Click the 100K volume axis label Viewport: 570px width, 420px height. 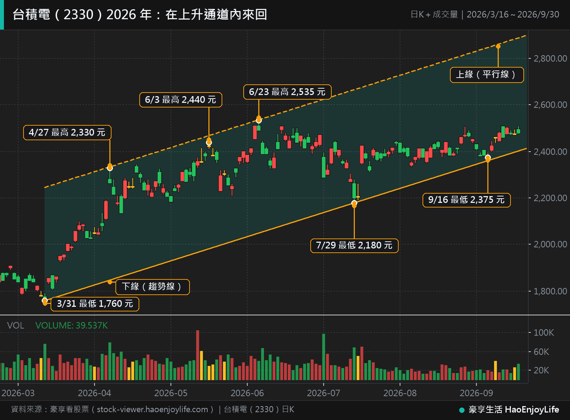click(544, 332)
